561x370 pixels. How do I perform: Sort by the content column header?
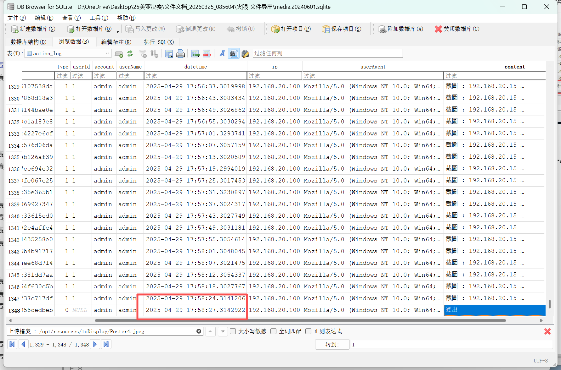[495, 67]
